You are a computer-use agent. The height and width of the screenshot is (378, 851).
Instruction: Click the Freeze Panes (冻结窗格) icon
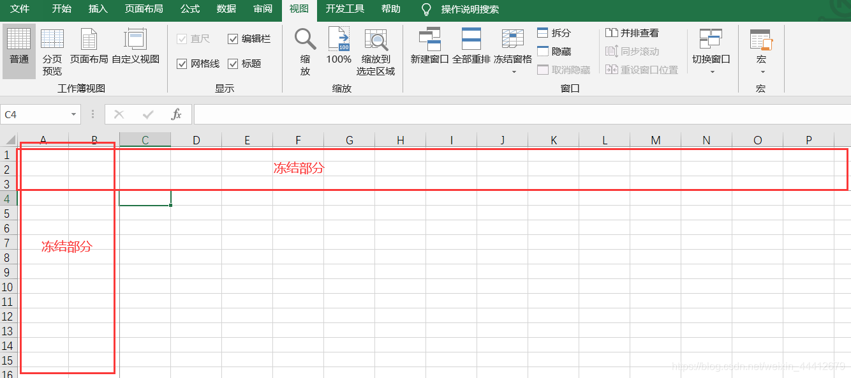click(x=513, y=40)
